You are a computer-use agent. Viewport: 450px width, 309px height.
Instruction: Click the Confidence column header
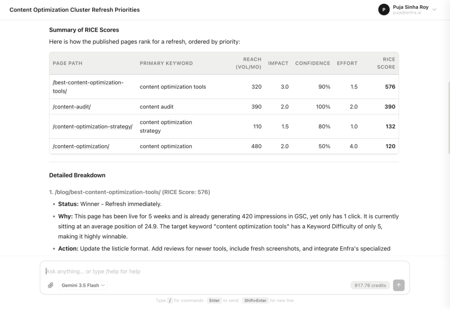[312, 63]
